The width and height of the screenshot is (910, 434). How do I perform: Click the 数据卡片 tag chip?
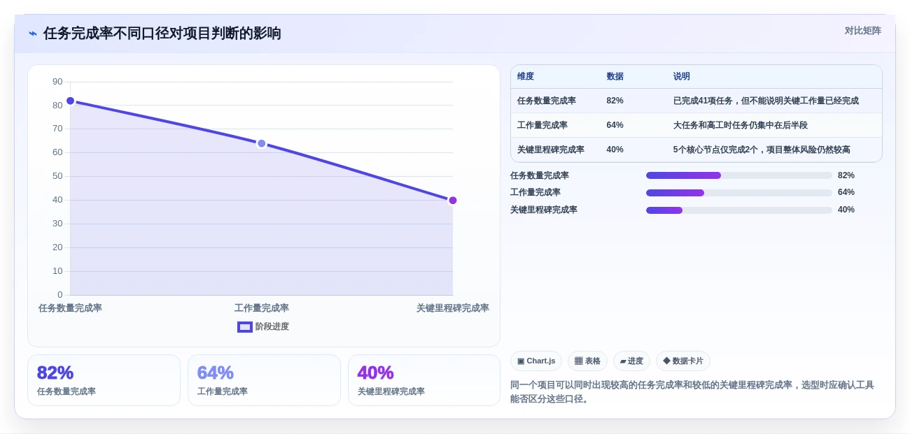coord(683,361)
